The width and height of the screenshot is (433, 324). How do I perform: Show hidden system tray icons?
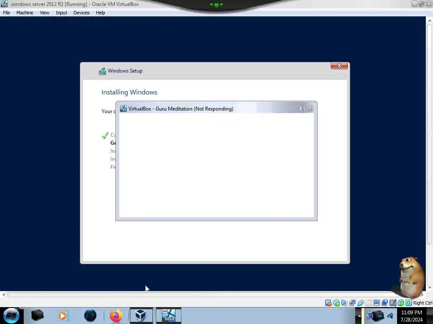[359, 316]
